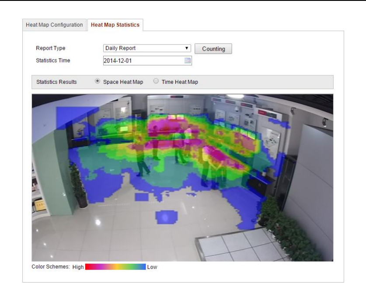The image size is (366, 283).
Task: Click the High-to-Low color scheme bar
Action: pos(115,267)
